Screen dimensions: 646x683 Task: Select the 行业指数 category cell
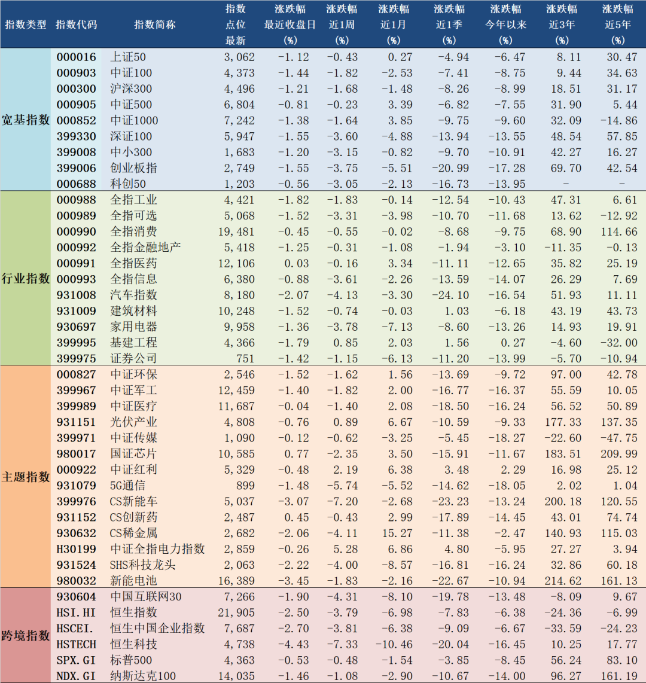pos(26,279)
